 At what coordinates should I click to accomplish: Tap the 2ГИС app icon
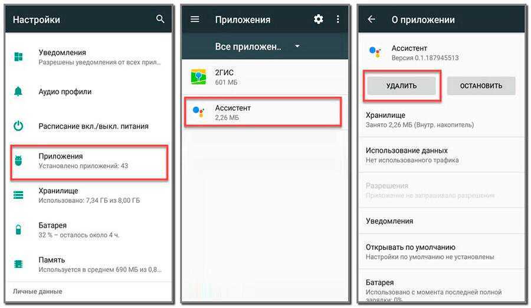(x=198, y=77)
